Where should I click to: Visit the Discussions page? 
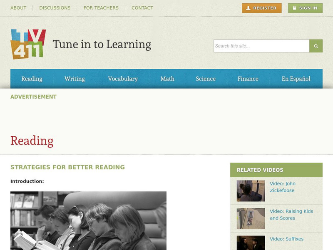[x=55, y=8]
